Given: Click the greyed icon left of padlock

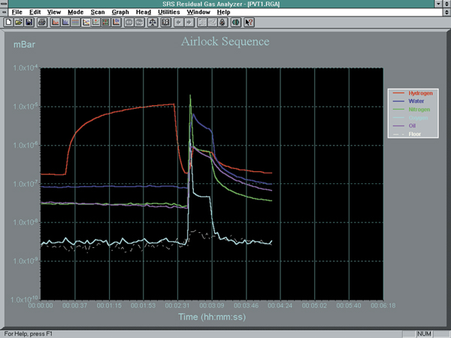Looking at the screenshot, I should point(212,22).
